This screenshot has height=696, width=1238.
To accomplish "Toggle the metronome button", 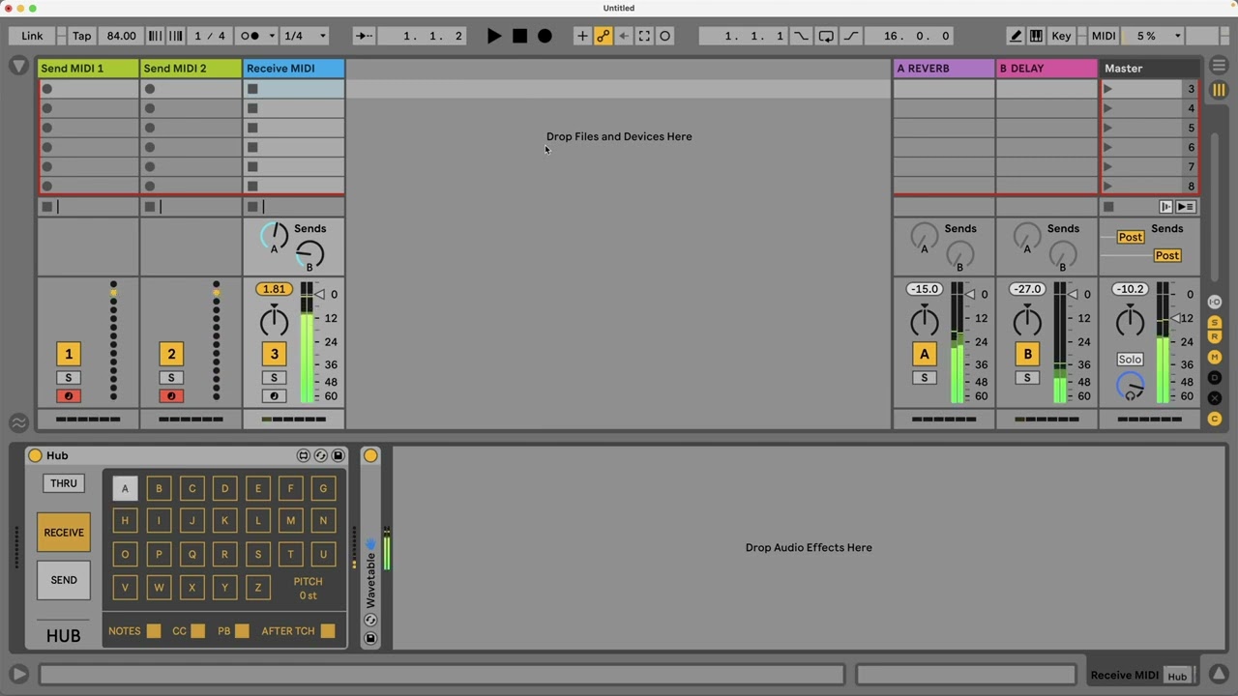I will tap(250, 36).
